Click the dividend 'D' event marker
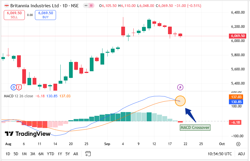Screen dimensions: 250x161 click(x=14, y=87)
